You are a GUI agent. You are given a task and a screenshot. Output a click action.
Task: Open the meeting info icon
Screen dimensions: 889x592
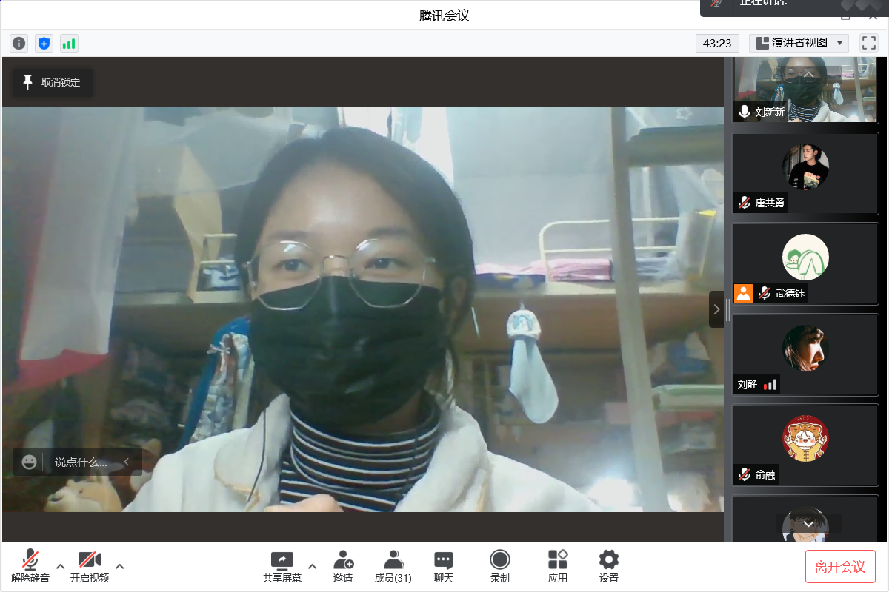pyautogui.click(x=19, y=44)
